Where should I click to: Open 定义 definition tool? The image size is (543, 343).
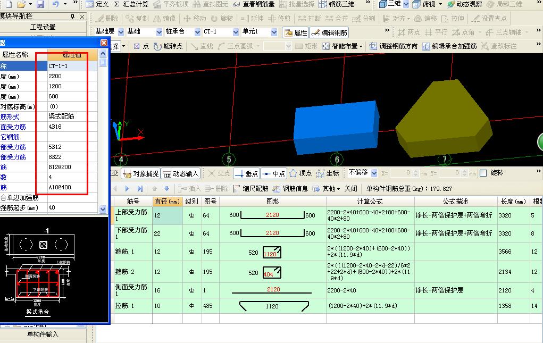97,4
